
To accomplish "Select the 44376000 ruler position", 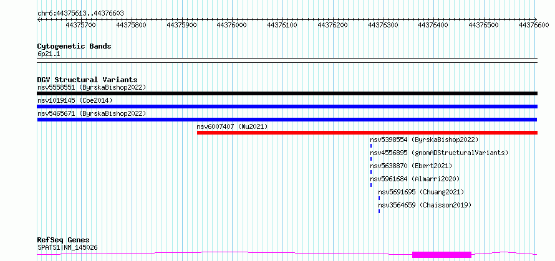I will (x=232, y=25).
